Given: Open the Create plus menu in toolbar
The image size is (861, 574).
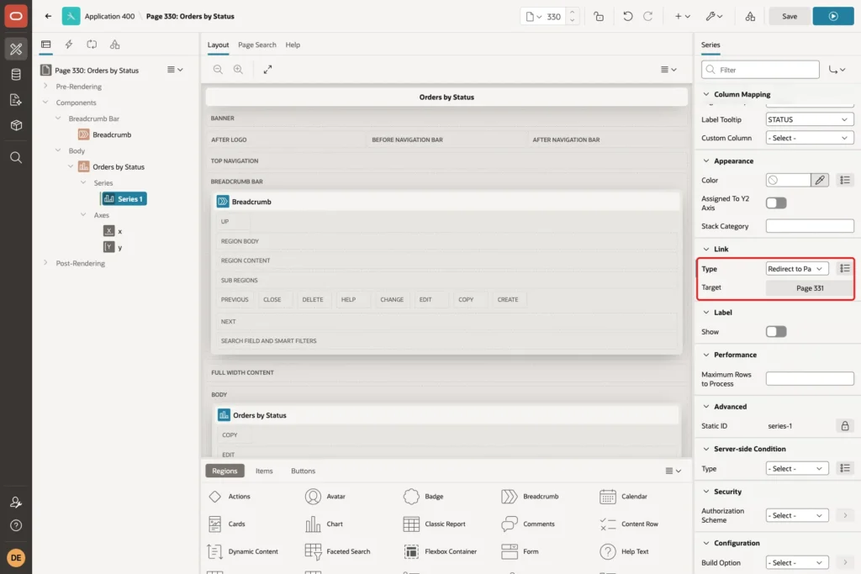Looking at the screenshot, I should click(683, 17).
